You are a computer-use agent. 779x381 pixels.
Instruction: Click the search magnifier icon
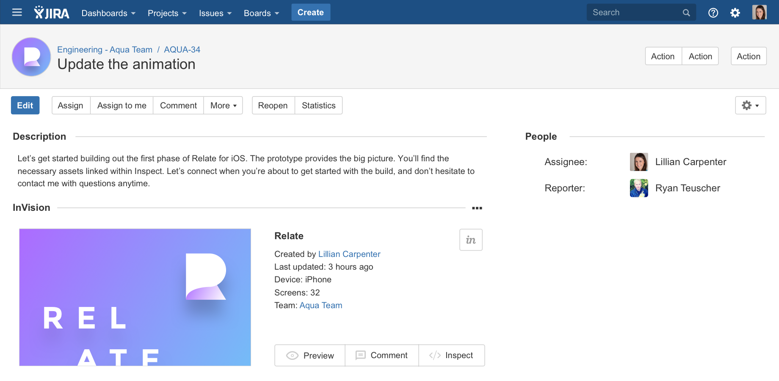pos(686,12)
